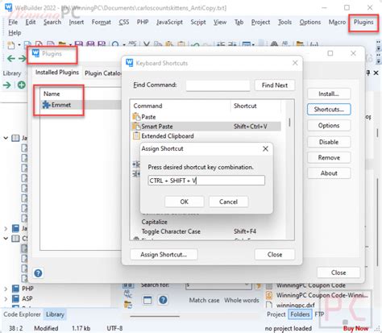Click the new document icon in toolbar
The image size is (382, 333).
click(10, 45)
